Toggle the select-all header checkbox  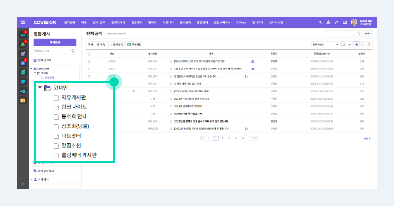pyautogui.click(x=90, y=54)
